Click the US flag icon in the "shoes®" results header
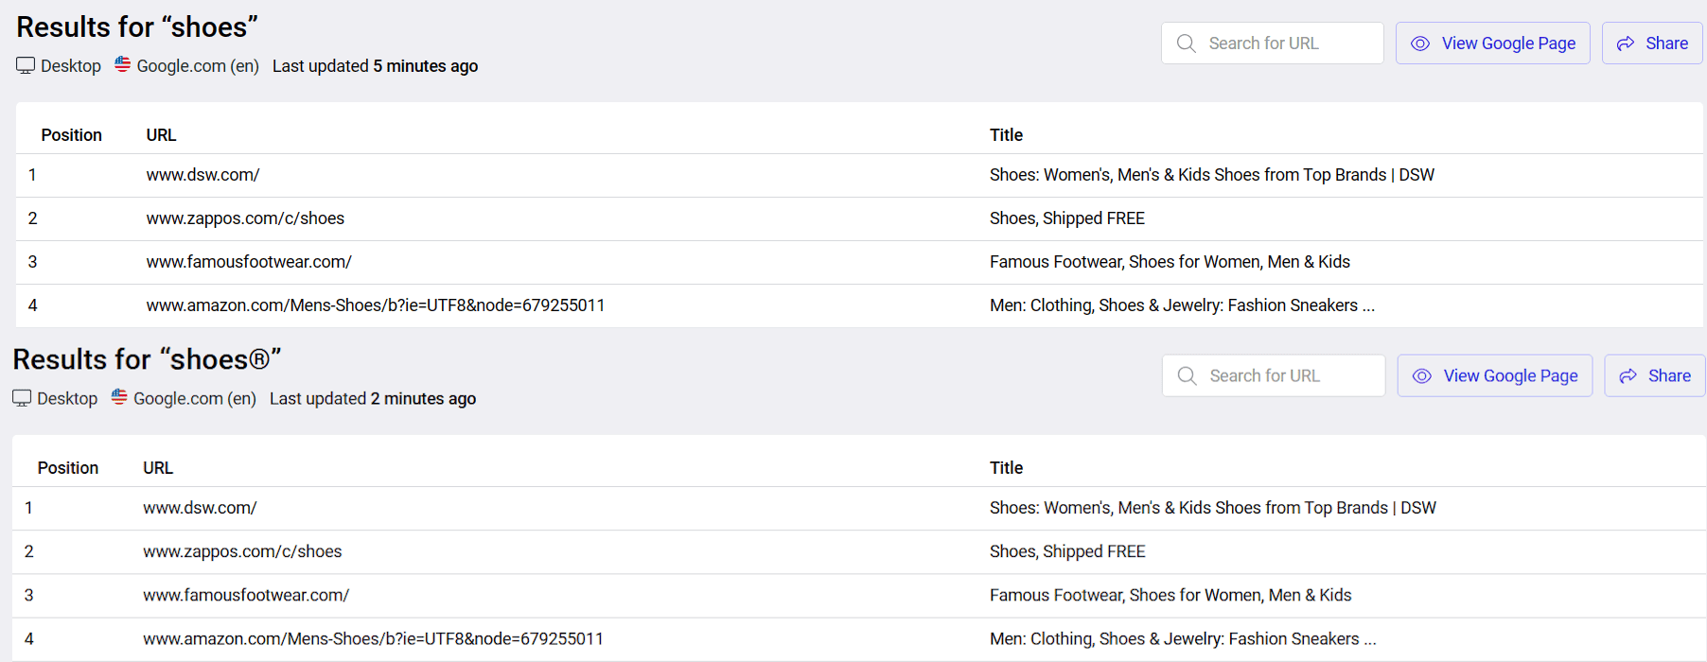 point(119,397)
